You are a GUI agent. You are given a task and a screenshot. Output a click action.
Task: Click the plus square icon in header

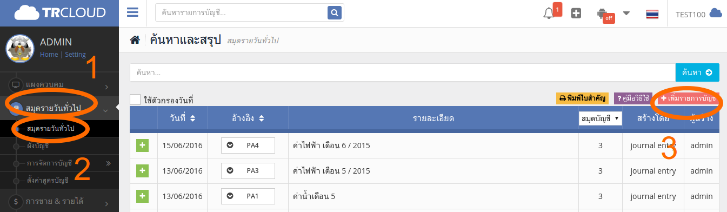(576, 14)
